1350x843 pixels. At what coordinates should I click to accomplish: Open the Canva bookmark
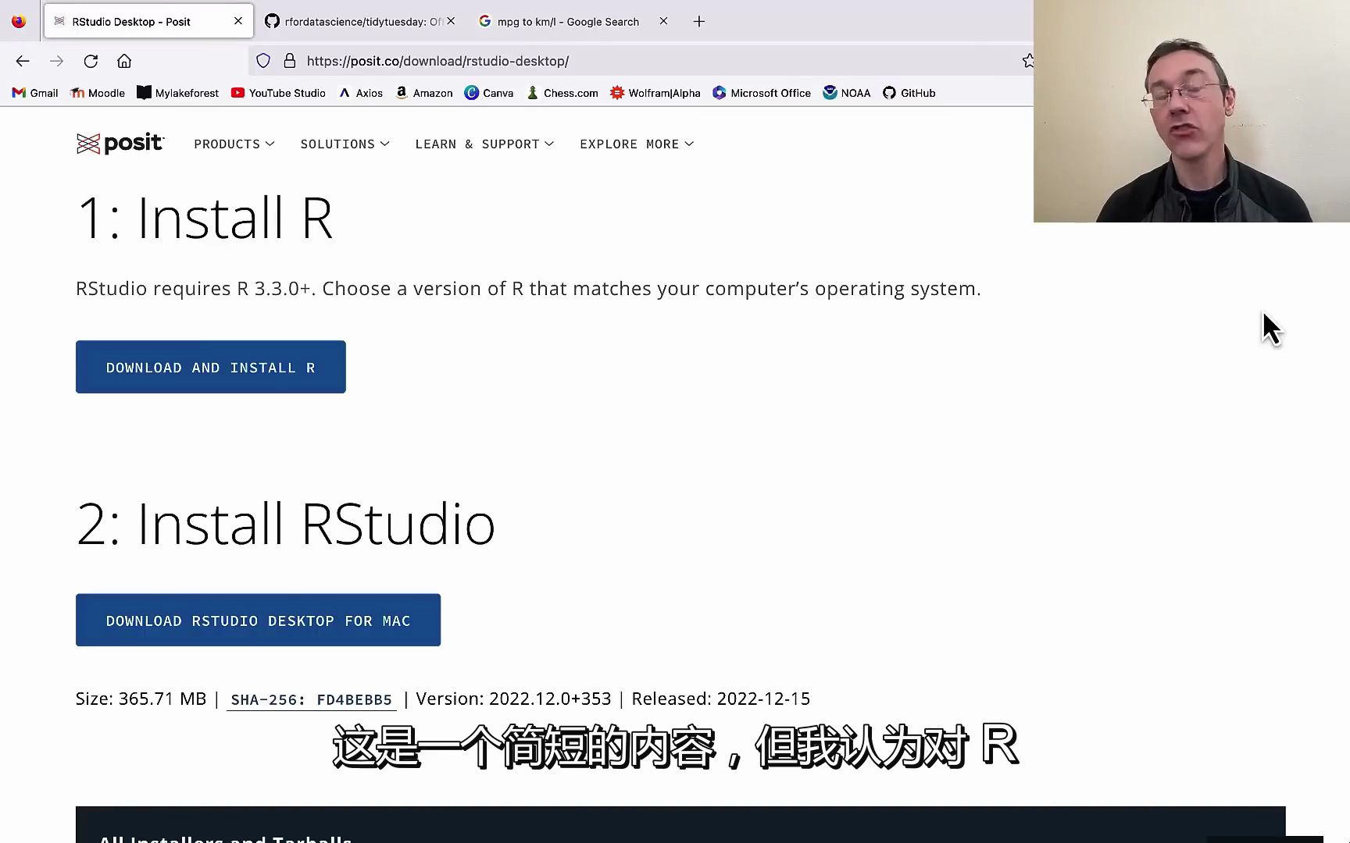pyautogui.click(x=489, y=93)
